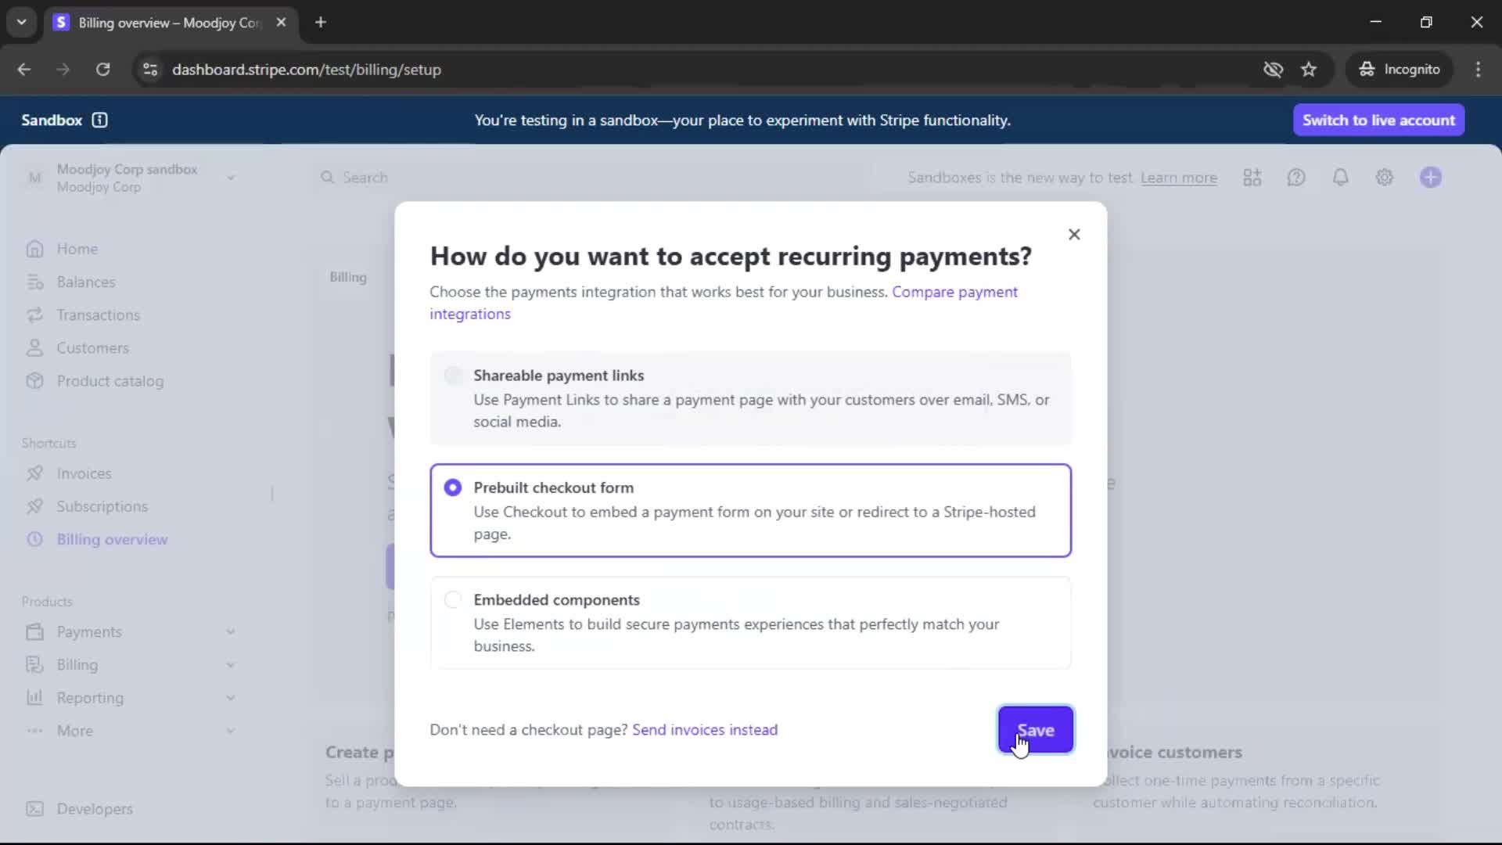Viewport: 1502px width, 845px height.
Task: Bookmark page with star icon
Action: 1309,70
